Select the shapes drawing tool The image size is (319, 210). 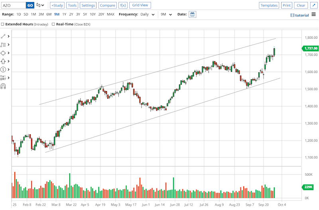[x=4, y=53]
